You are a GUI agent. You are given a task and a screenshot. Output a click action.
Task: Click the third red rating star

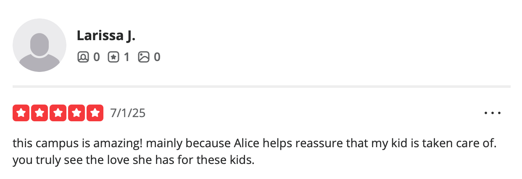[x=58, y=113]
